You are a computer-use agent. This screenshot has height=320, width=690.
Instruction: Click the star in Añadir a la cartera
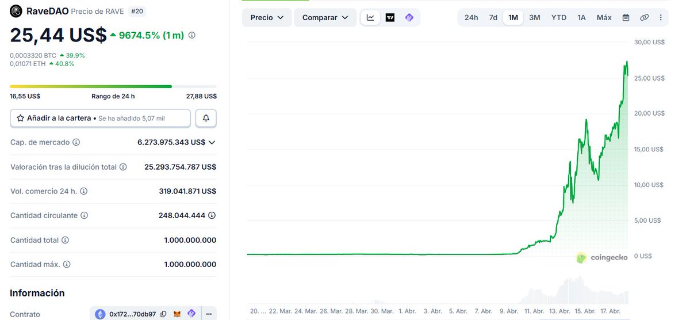click(x=21, y=118)
